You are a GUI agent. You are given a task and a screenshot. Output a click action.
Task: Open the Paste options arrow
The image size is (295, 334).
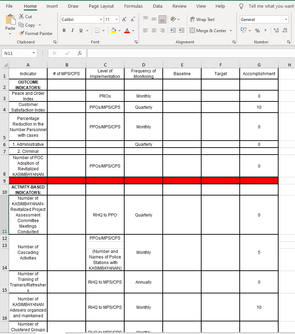[x=10, y=34]
